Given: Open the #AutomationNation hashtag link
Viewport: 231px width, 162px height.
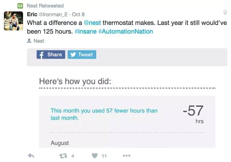Looking at the screenshot, I should (126, 31).
